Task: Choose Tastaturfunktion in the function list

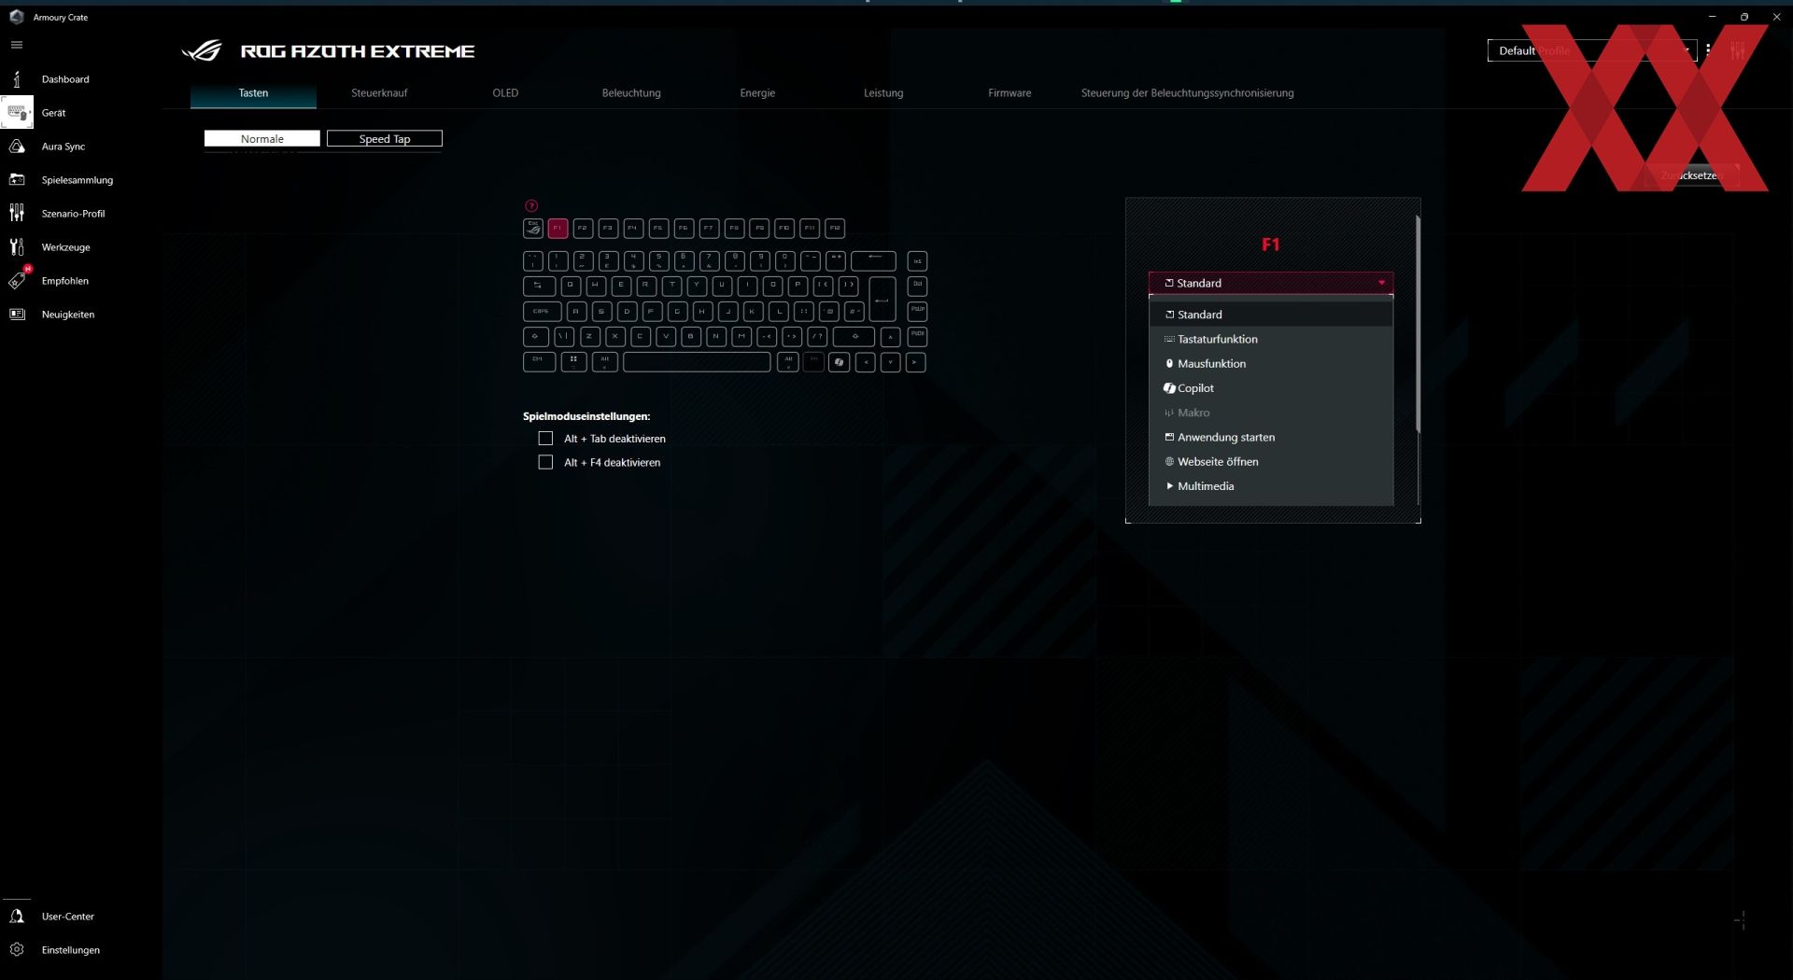Action: coord(1271,339)
